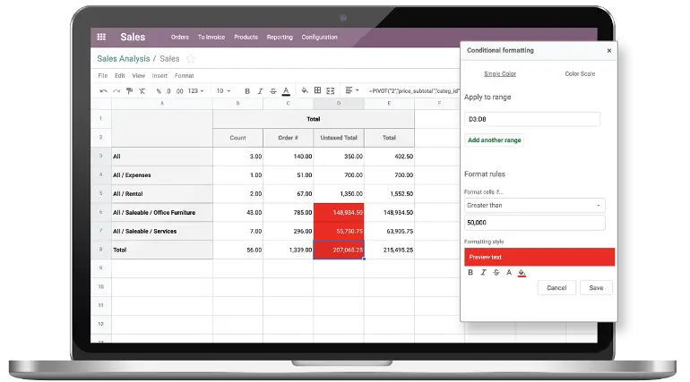Choose text color in the formatting style panel

tap(509, 273)
